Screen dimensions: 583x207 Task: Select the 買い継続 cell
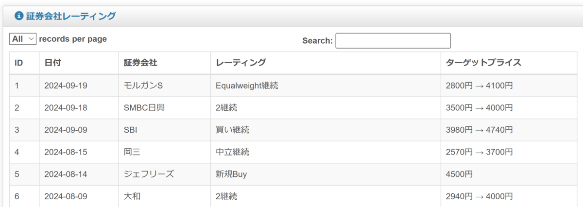tap(326, 130)
